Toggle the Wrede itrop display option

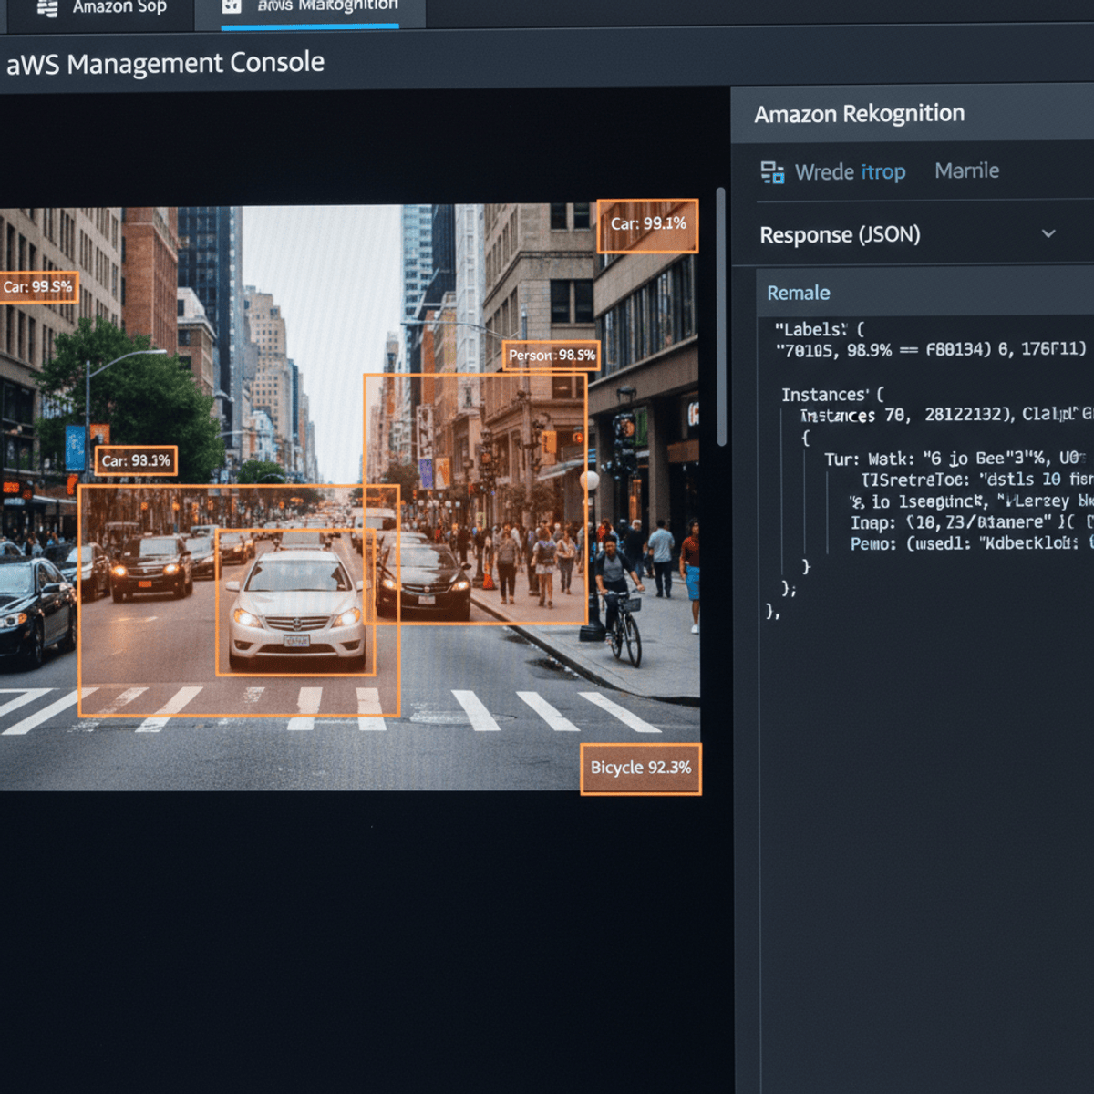850,171
